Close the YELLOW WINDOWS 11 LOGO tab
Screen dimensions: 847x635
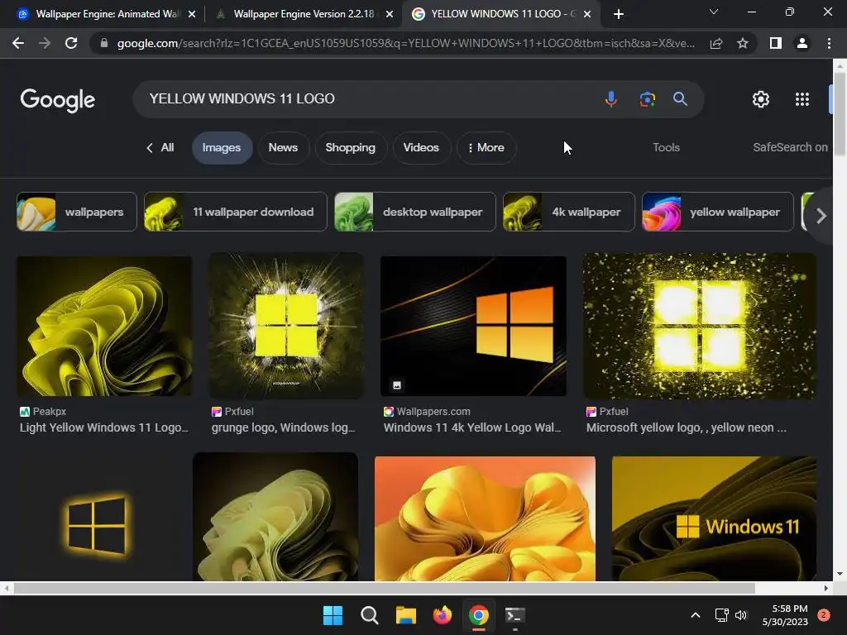588,14
